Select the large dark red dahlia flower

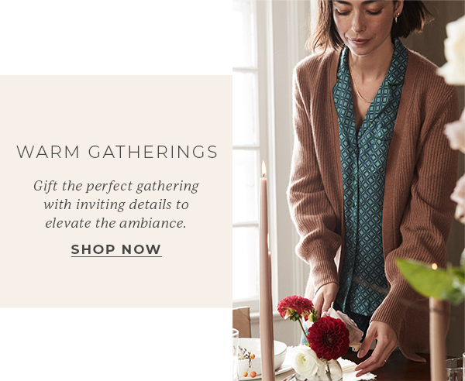tap(328, 338)
